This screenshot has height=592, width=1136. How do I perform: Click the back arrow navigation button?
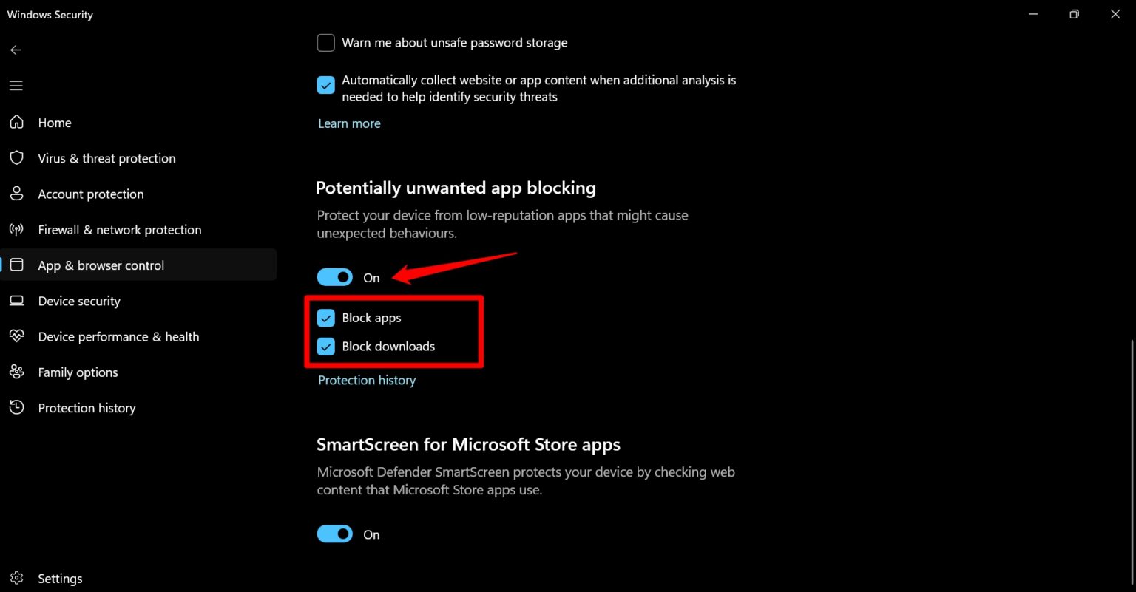(16, 50)
